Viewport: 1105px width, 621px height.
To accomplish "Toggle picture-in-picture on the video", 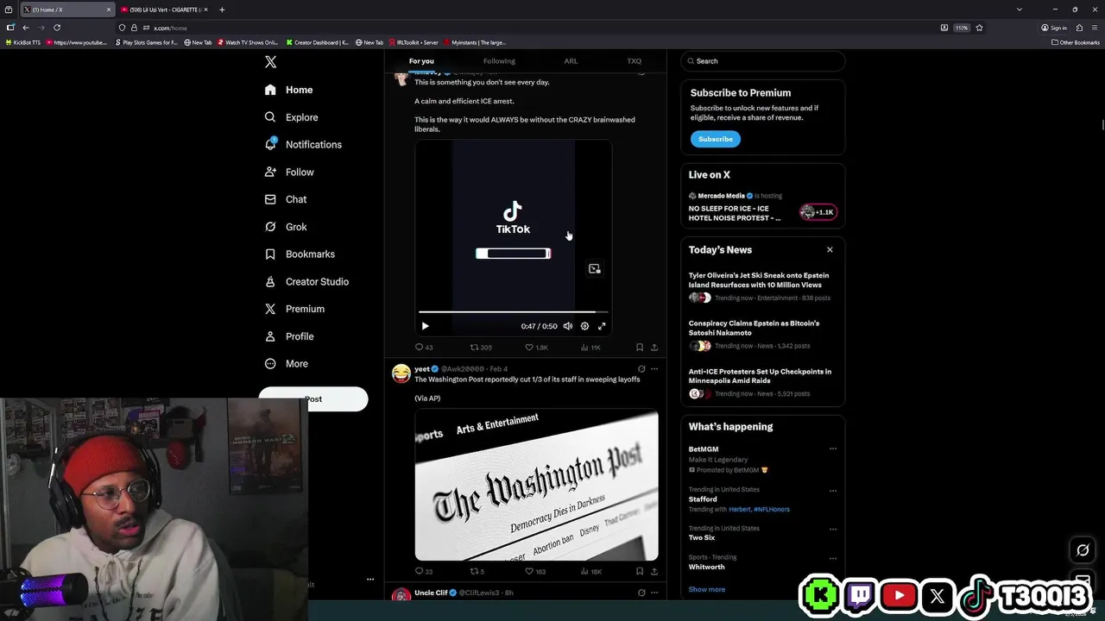I will [x=594, y=269].
